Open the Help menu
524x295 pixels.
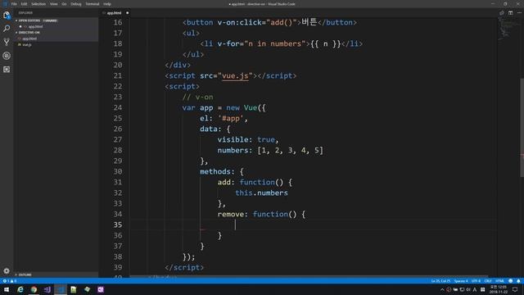tap(107, 4)
